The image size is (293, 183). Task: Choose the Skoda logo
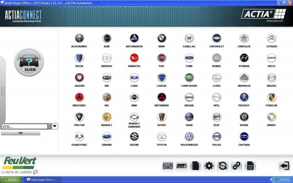coord(244,117)
